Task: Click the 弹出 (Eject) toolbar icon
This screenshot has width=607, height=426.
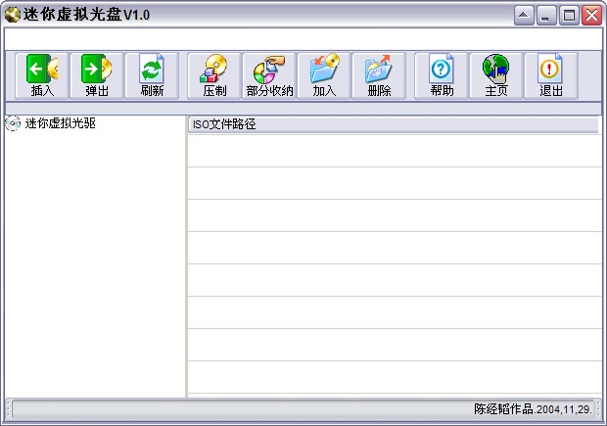Action: 97,75
